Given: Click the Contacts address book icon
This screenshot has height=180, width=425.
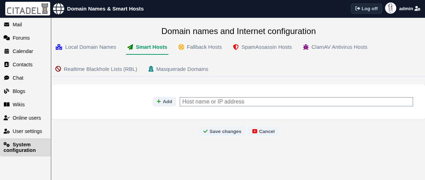Looking at the screenshot, I should pos(7,65).
